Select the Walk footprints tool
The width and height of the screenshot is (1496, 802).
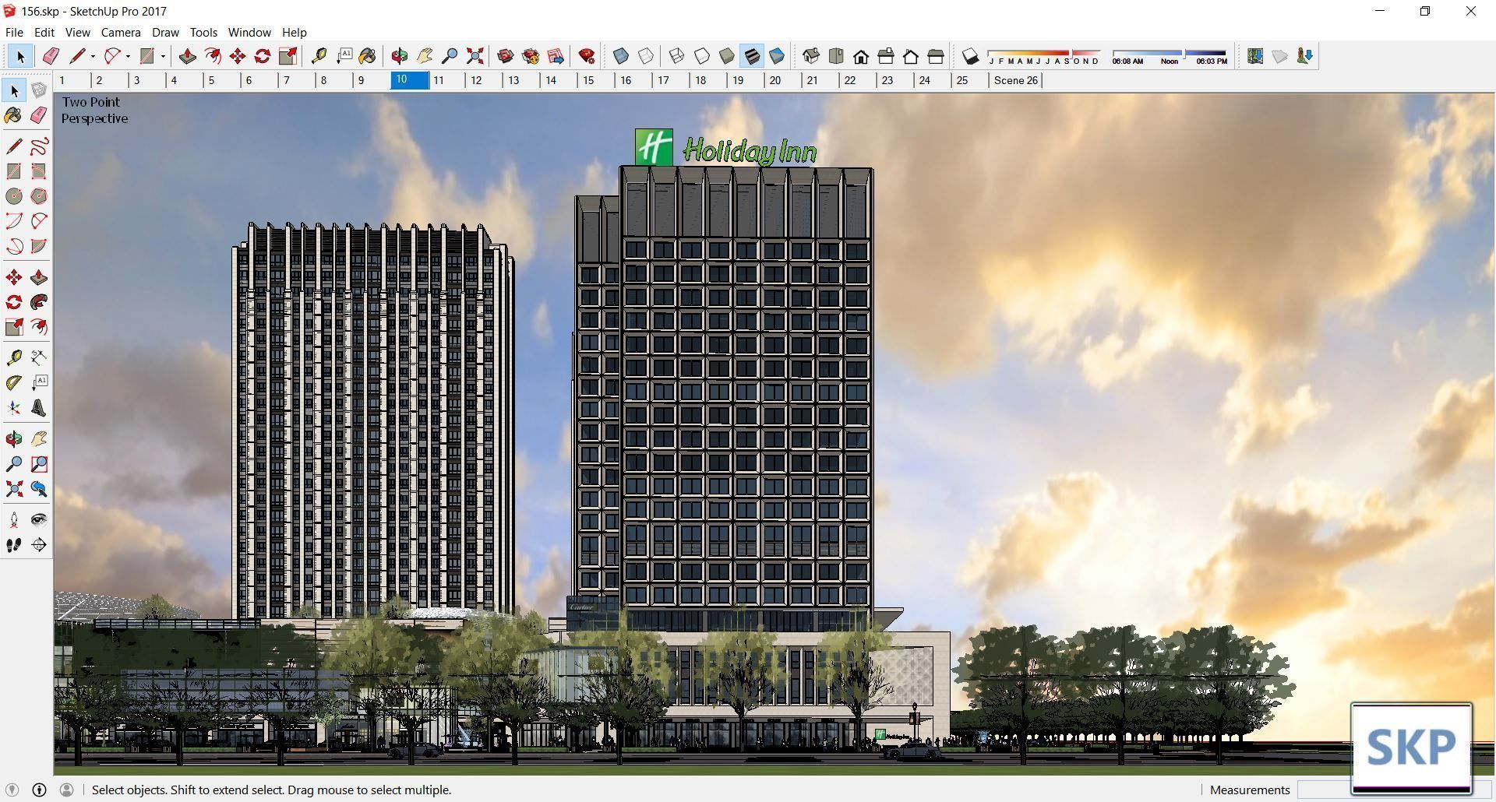pos(14,545)
